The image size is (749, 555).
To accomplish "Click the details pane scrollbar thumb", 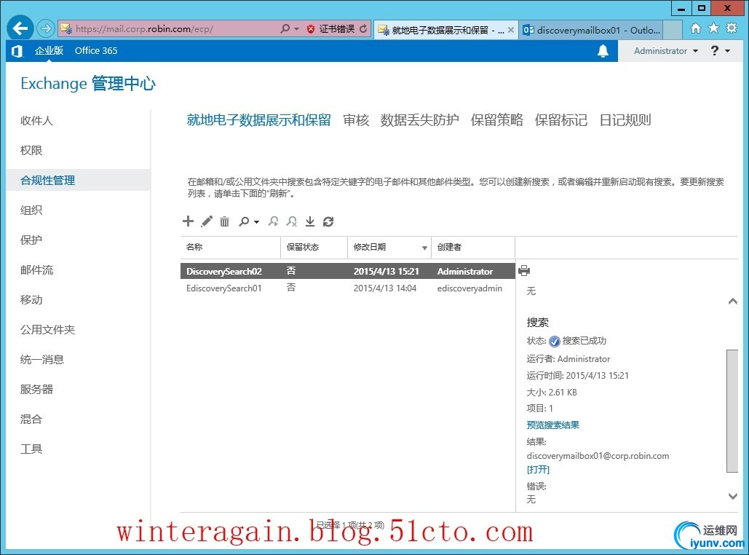I will coord(732,411).
